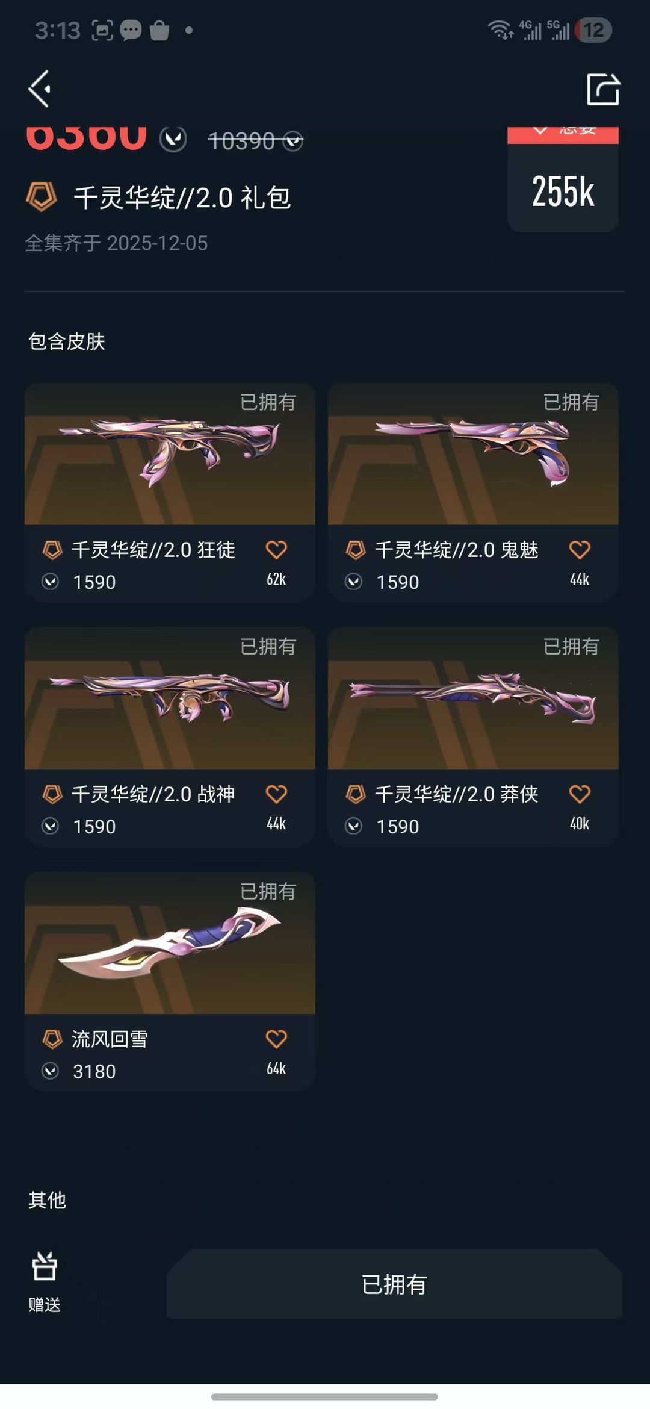This screenshot has height=1409, width=650.
Task: Tap the currency icon next to the red price
Action: point(173,140)
